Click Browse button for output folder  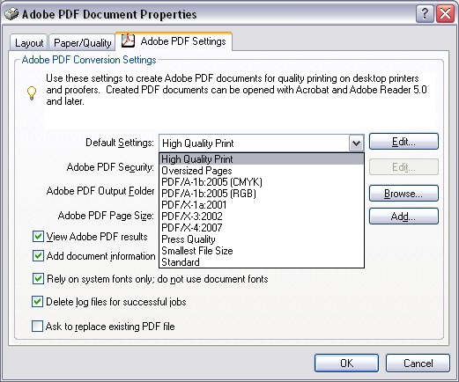pos(403,194)
